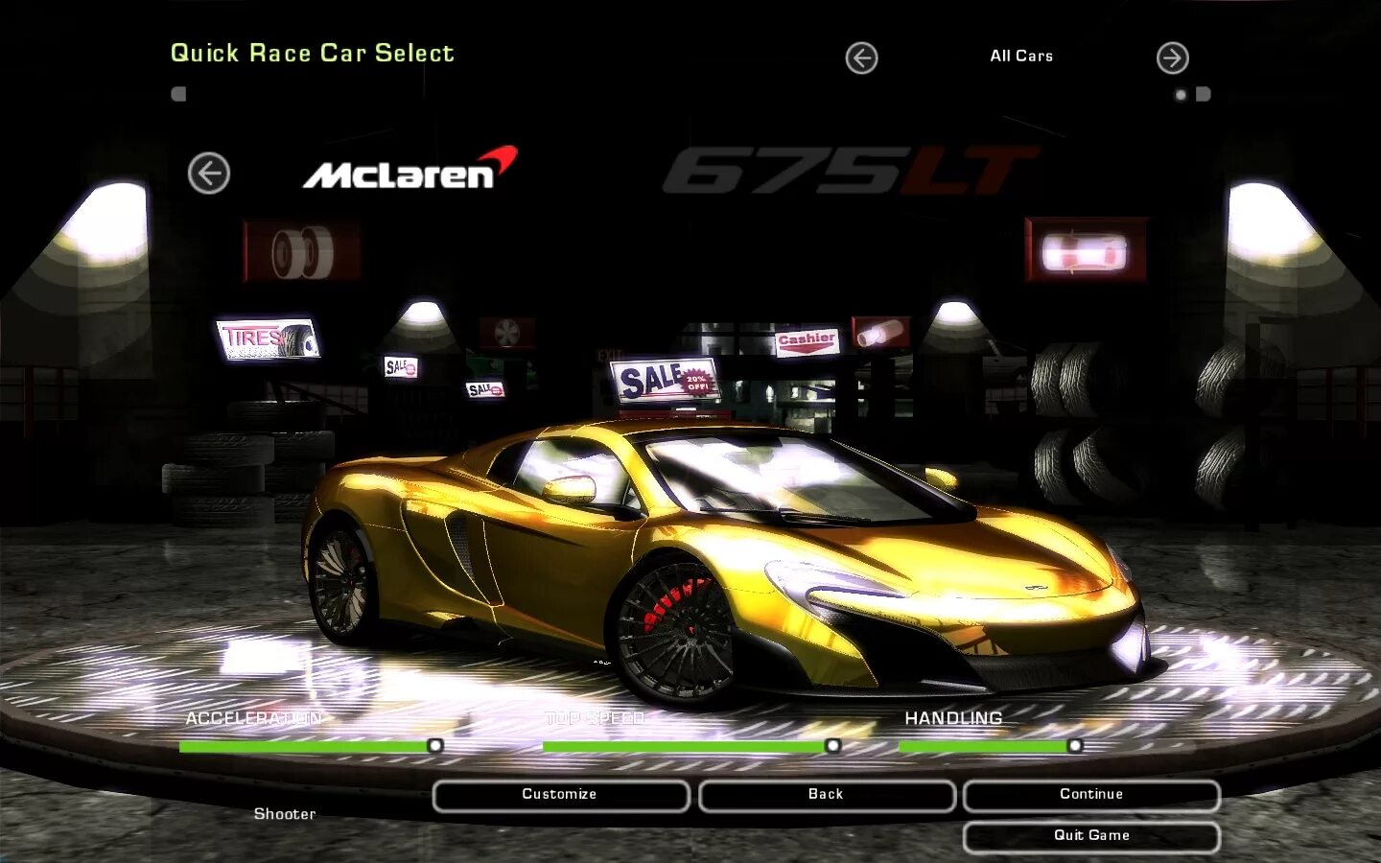Click the HANDLING stat label
This screenshot has height=863, width=1381.
[x=953, y=718]
